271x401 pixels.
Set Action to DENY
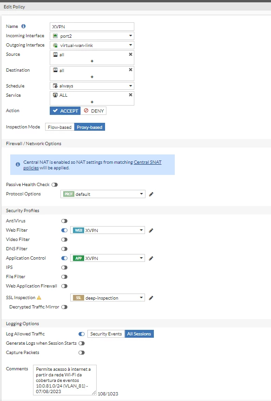pyautogui.click(x=93, y=111)
